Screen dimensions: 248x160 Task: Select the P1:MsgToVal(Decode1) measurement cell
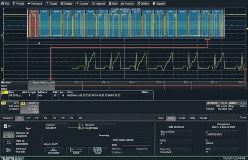[41, 86]
